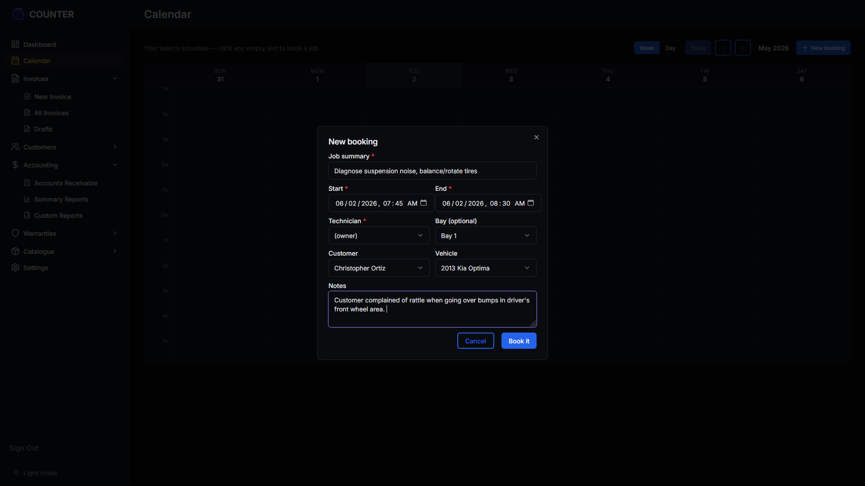Collapse the Invoices section chevron
865x486 pixels.
tap(115, 78)
